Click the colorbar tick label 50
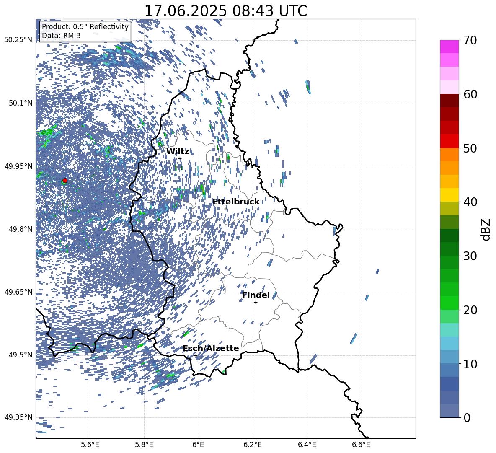Image resolution: width=496 pixels, height=453 pixels. (x=470, y=148)
